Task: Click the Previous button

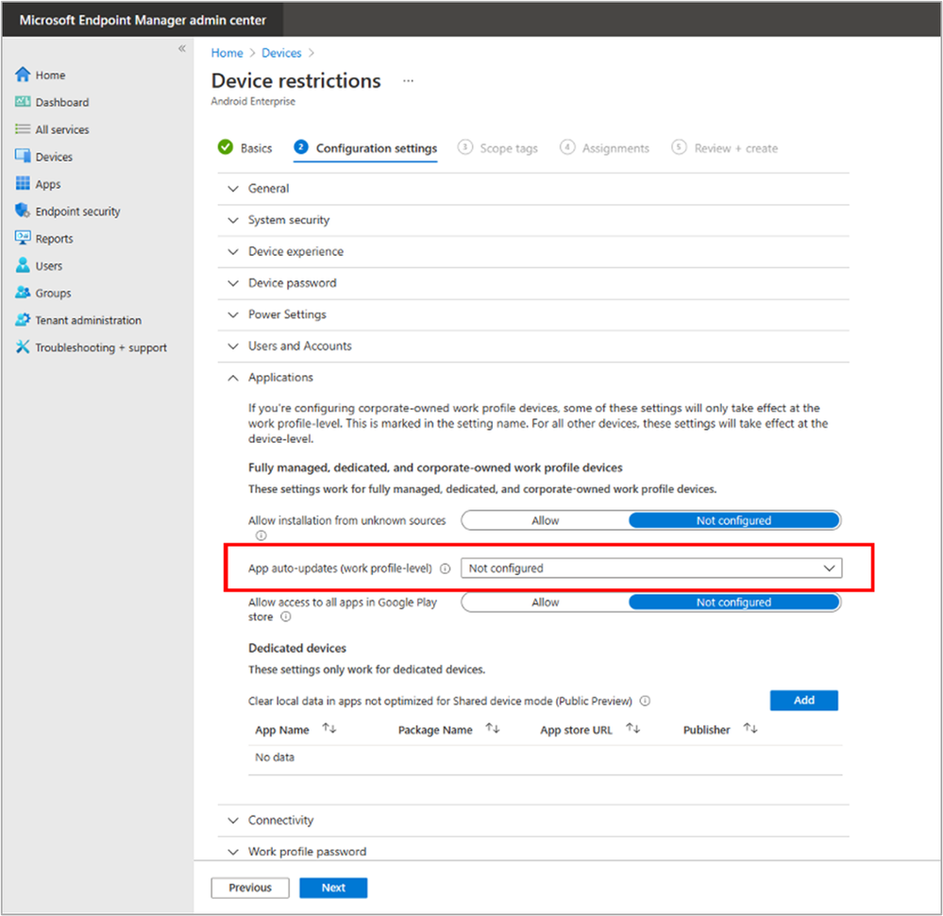Action: (250, 888)
